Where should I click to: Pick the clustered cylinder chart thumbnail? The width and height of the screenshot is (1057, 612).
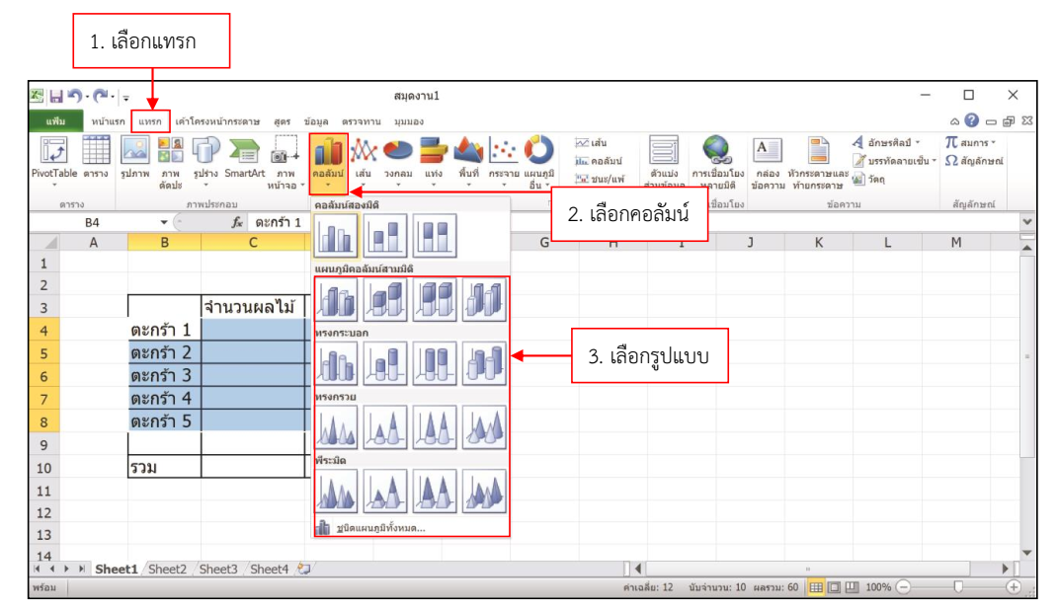[338, 362]
